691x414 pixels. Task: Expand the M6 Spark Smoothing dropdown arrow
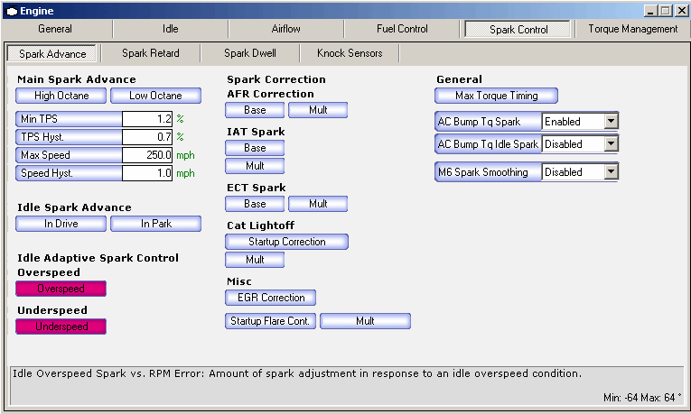coord(611,171)
